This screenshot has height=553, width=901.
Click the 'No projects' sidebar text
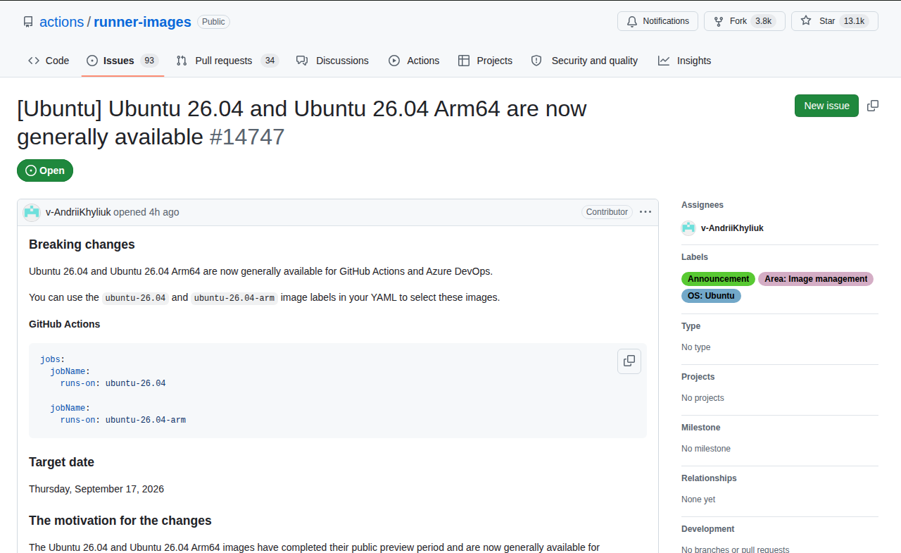click(702, 398)
